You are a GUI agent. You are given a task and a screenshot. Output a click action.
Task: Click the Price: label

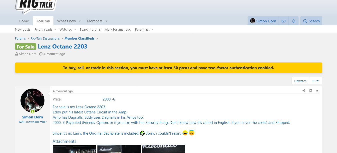click(x=57, y=99)
